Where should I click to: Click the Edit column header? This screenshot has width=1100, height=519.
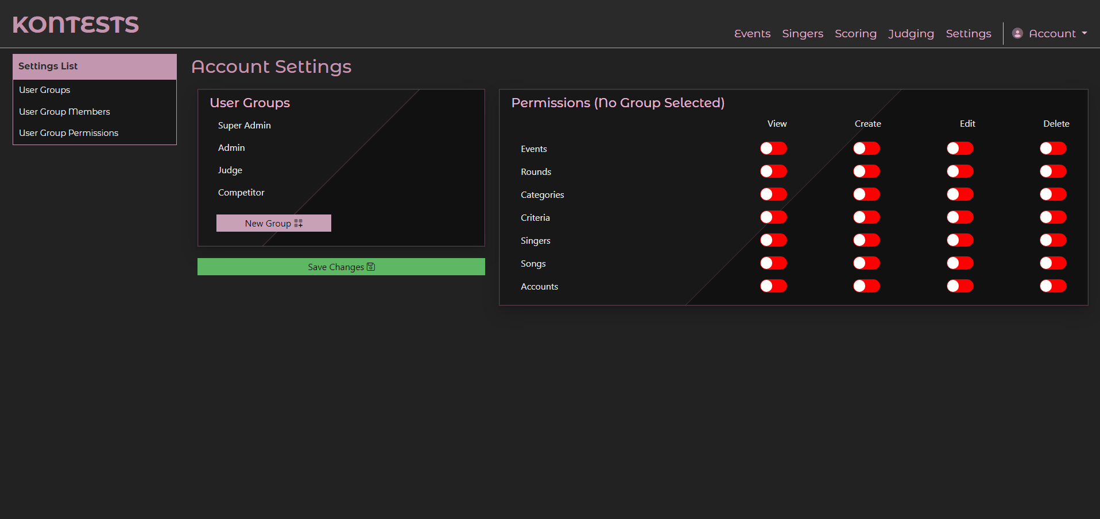click(967, 124)
